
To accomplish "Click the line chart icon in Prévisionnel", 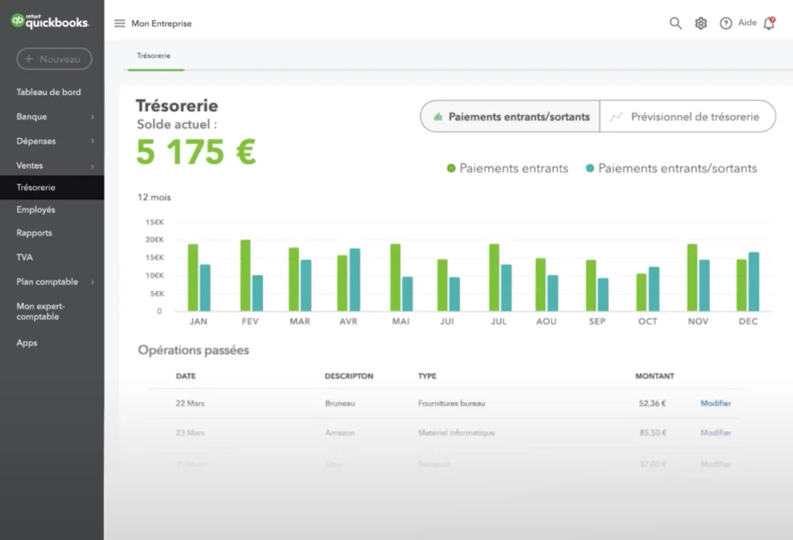I will tap(616, 117).
